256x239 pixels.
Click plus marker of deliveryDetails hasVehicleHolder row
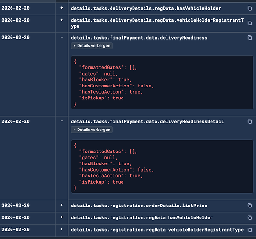[62, 8]
